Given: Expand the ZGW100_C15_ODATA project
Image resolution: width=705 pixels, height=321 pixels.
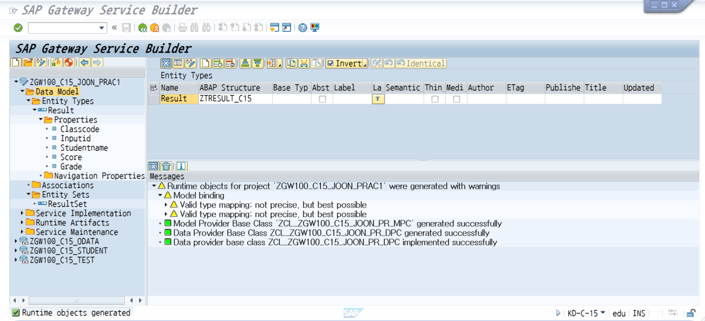Looking at the screenshot, I should click(16, 242).
